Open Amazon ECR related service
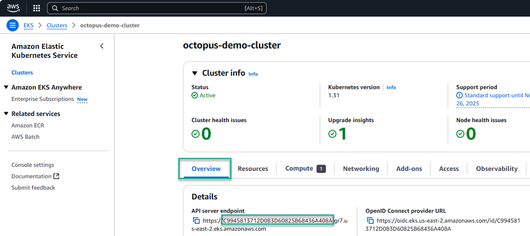The image size is (530, 236). 28,125
